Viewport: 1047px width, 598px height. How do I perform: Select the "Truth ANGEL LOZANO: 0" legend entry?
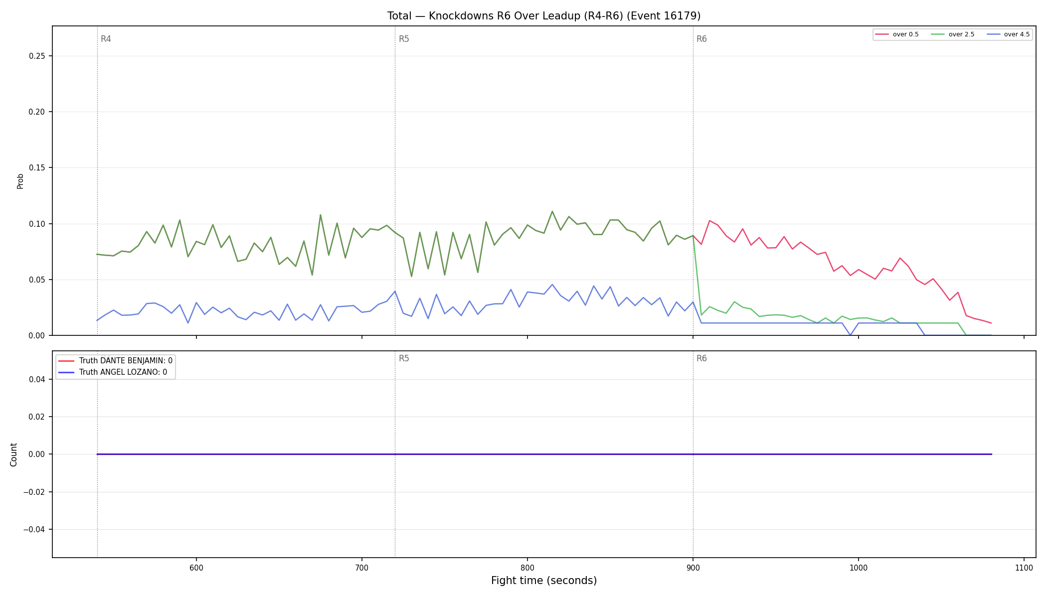123,372
